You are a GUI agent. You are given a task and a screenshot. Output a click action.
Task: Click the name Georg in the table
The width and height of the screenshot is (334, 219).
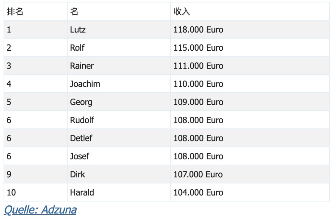pyautogui.click(x=81, y=102)
